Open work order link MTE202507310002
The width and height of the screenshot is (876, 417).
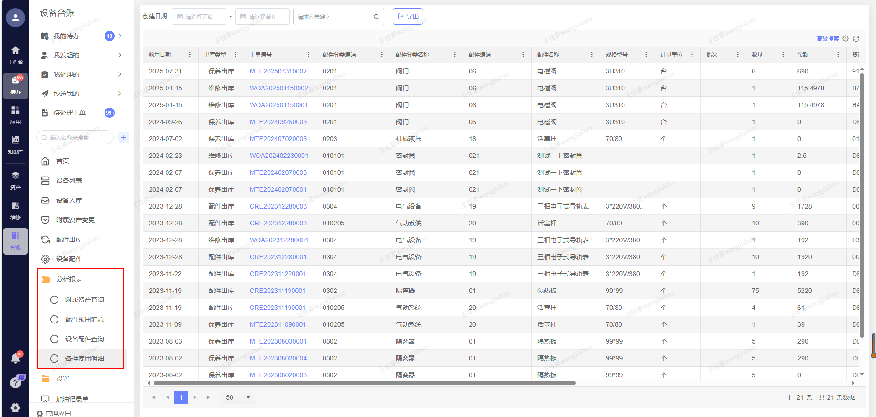278,71
